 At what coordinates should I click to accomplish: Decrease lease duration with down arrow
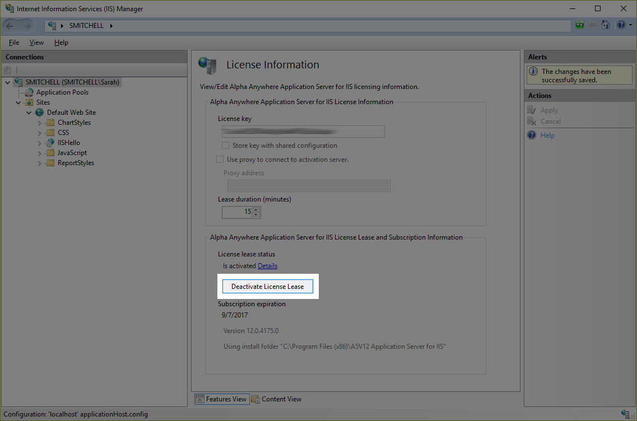click(x=256, y=215)
